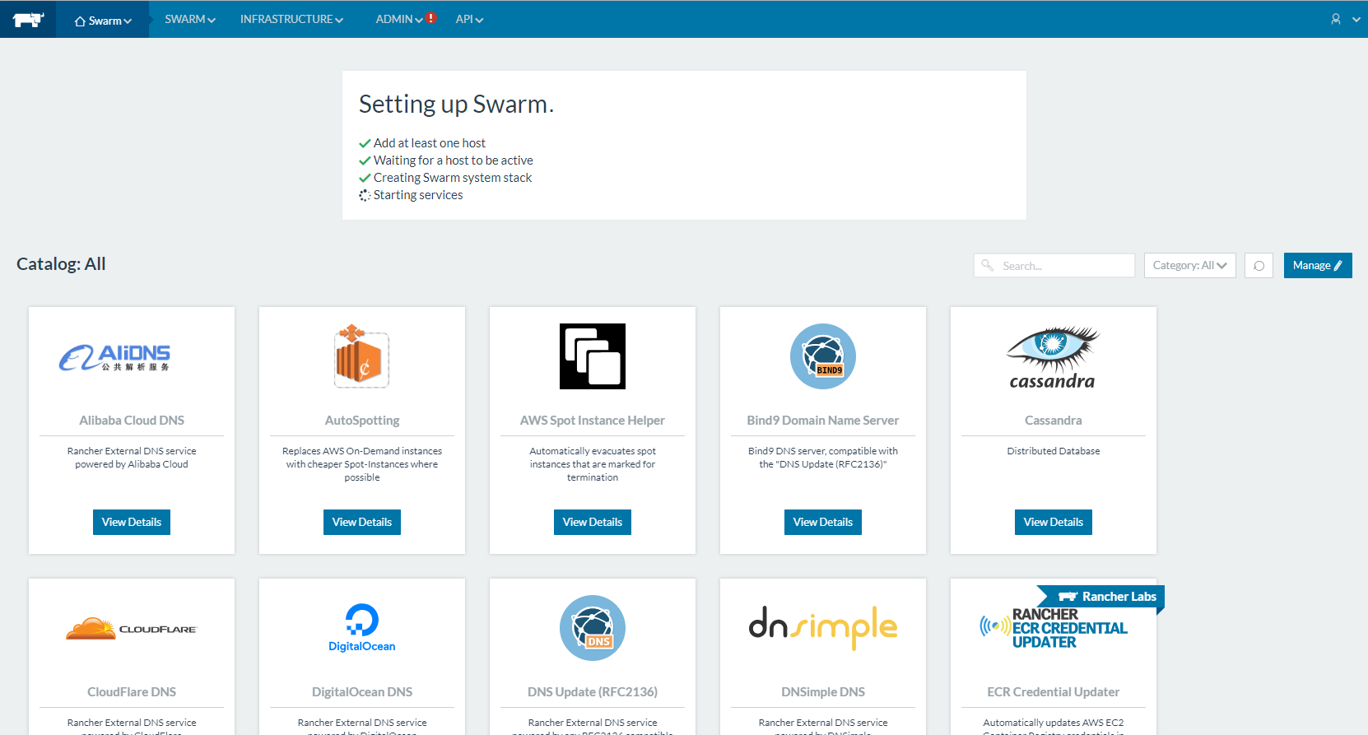1368x735 pixels.
Task: Click the CloudFlare logo
Action: click(x=132, y=629)
